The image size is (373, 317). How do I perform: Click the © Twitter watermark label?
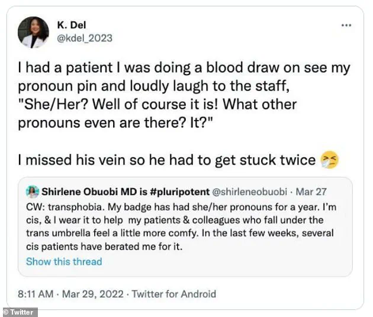pyautogui.click(x=20, y=312)
